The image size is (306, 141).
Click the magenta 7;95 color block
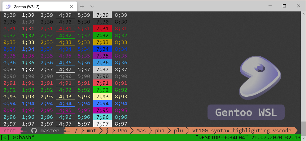coord(103,110)
